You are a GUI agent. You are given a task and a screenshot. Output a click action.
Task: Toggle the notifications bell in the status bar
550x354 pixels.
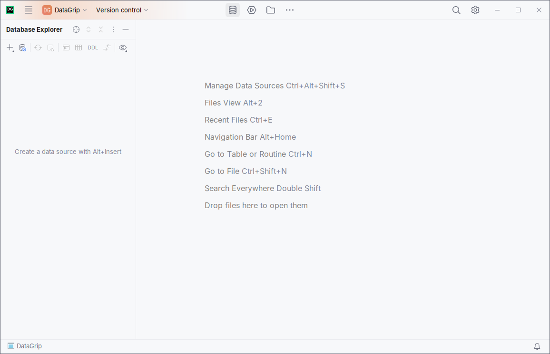tap(537, 346)
